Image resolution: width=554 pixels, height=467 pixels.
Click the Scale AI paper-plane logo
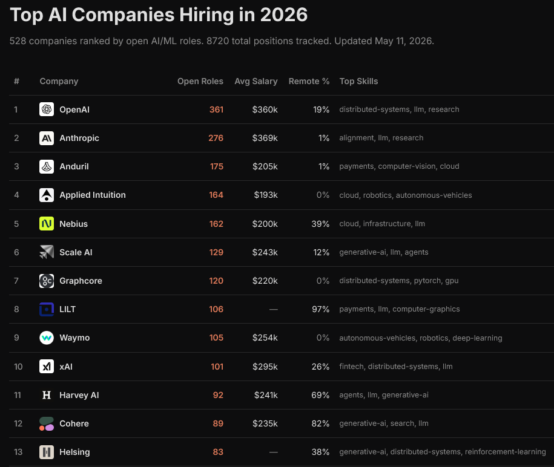(46, 252)
